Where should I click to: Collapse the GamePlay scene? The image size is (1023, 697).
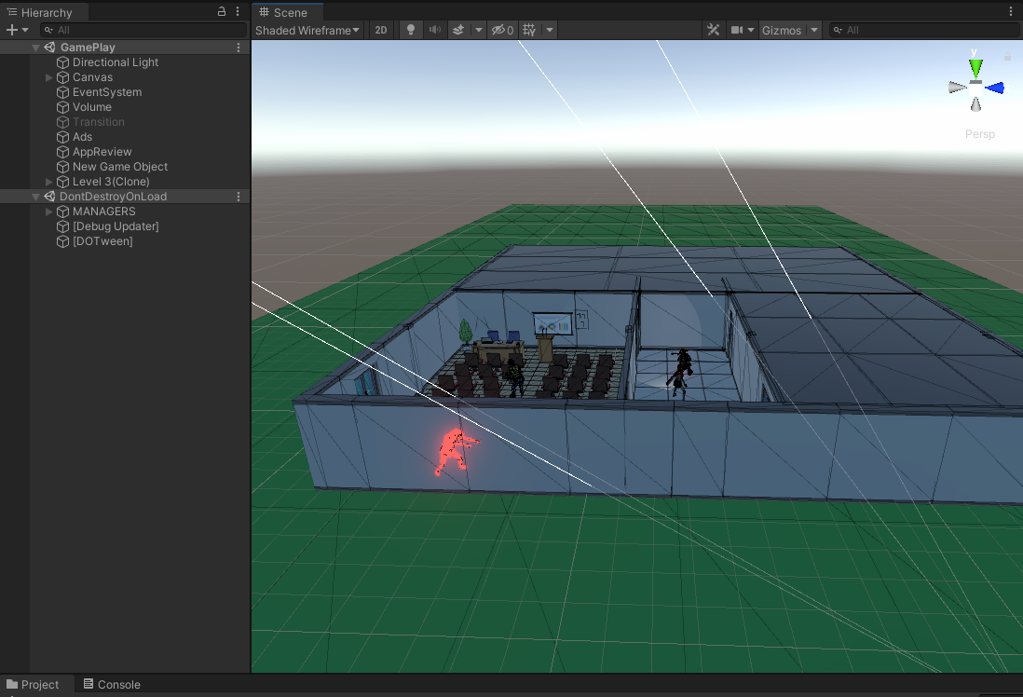36,48
